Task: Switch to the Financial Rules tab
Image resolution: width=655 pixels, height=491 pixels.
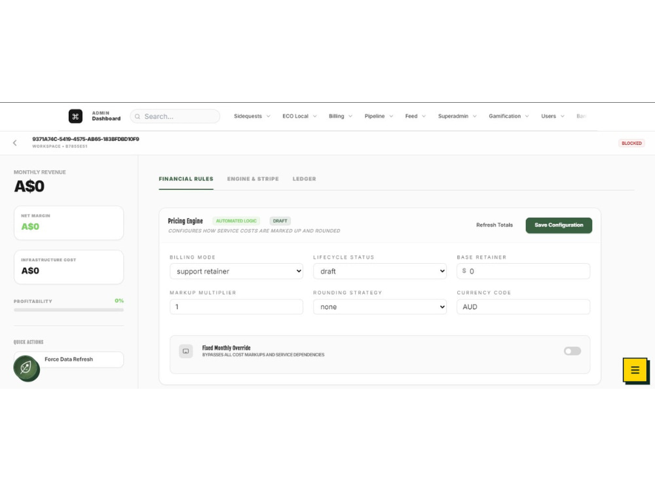Action: 186,179
